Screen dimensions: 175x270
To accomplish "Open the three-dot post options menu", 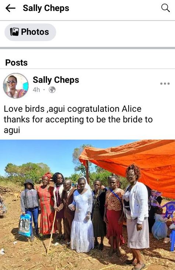I will [165, 84].
